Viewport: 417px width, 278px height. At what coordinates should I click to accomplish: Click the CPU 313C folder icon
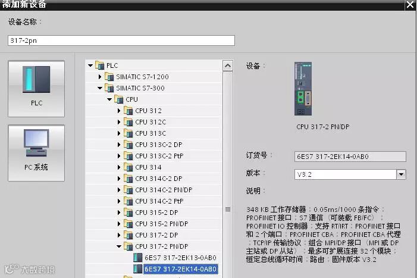coord(128,133)
